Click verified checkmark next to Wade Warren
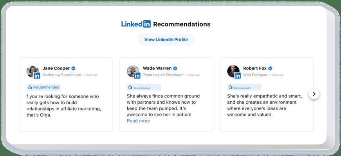Screen dimensions: 341x156 pos(175,68)
